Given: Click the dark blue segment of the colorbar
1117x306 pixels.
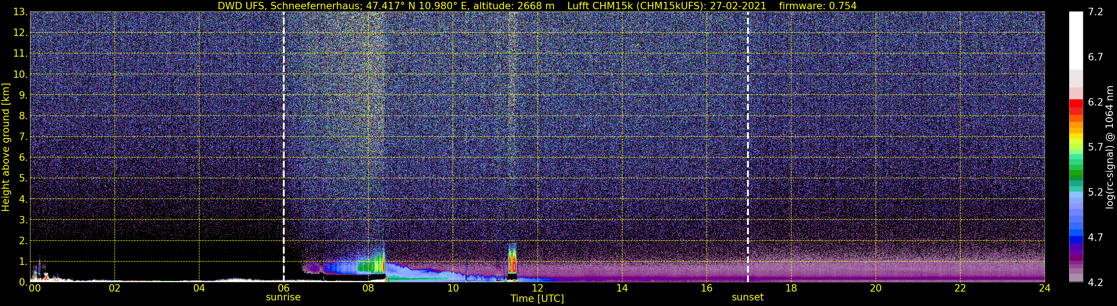Looking at the screenshot, I should (x=1076, y=240).
